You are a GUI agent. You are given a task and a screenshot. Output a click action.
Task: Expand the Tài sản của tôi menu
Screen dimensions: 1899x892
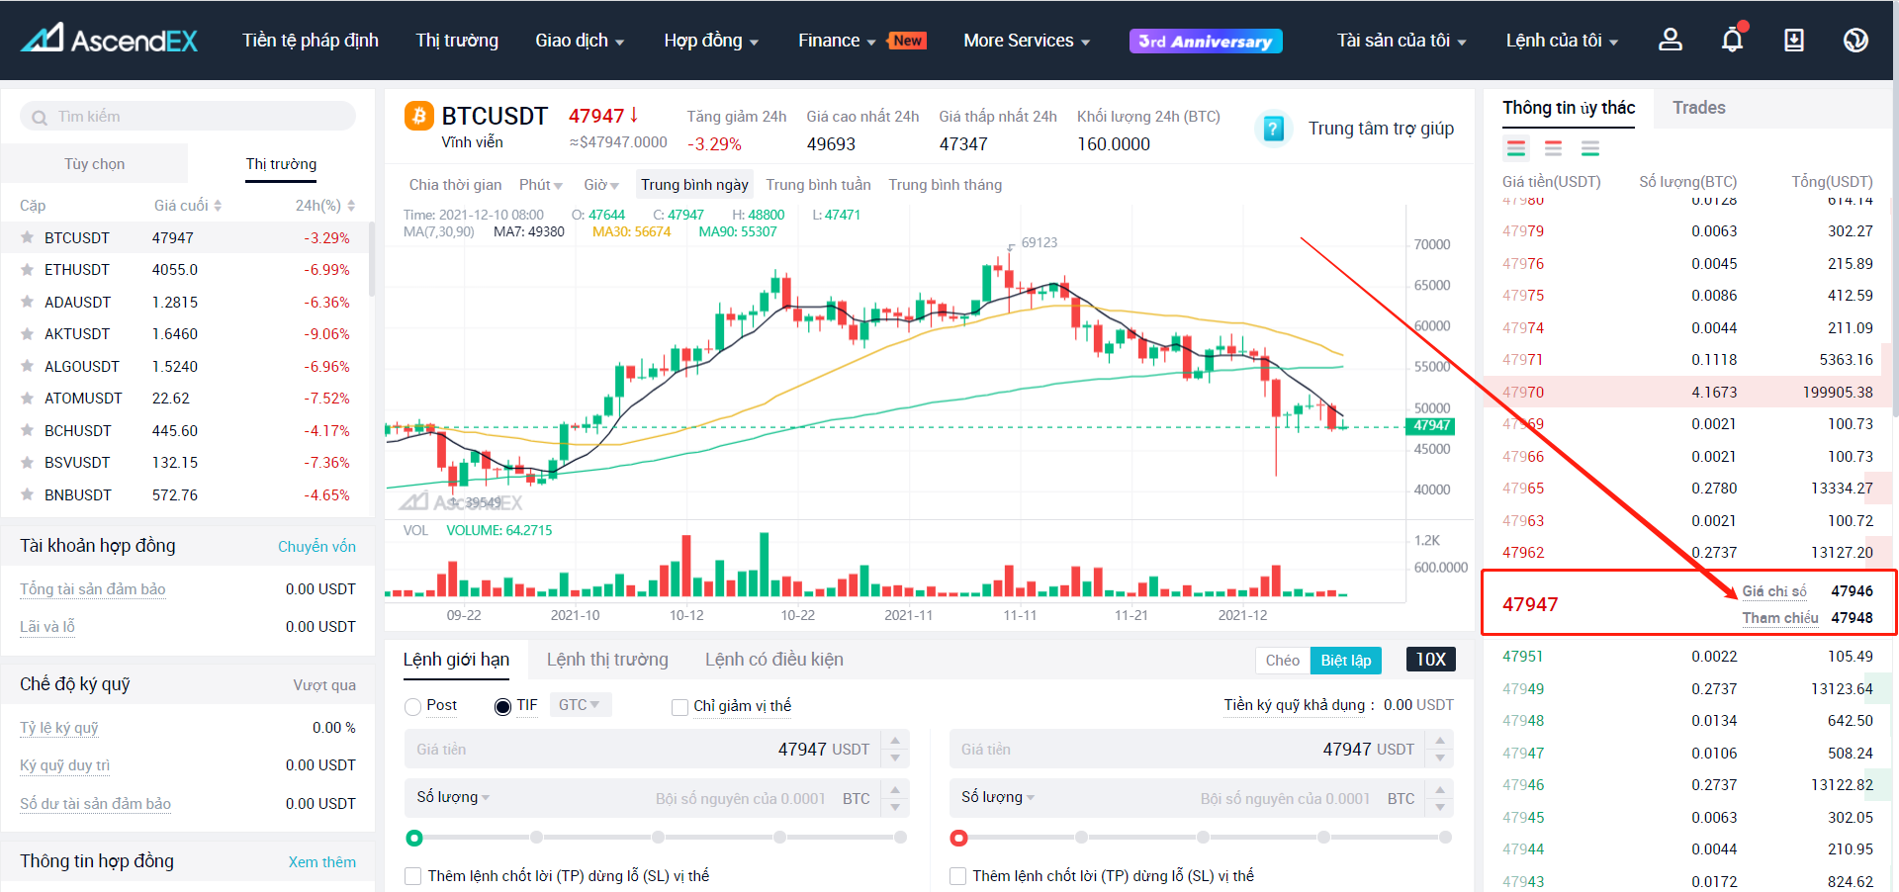1402,41
